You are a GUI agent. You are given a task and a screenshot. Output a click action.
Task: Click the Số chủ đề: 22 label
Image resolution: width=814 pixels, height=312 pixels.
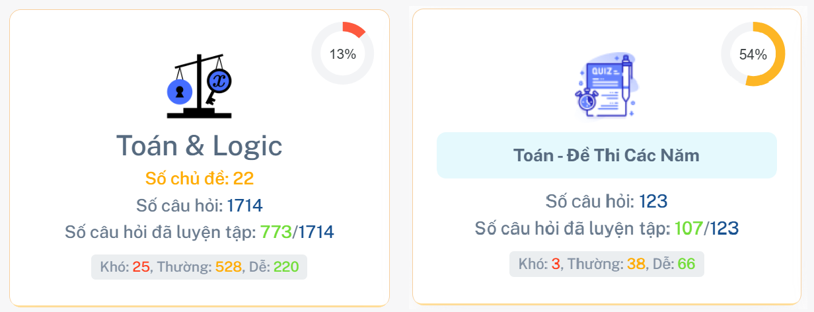coord(200,178)
